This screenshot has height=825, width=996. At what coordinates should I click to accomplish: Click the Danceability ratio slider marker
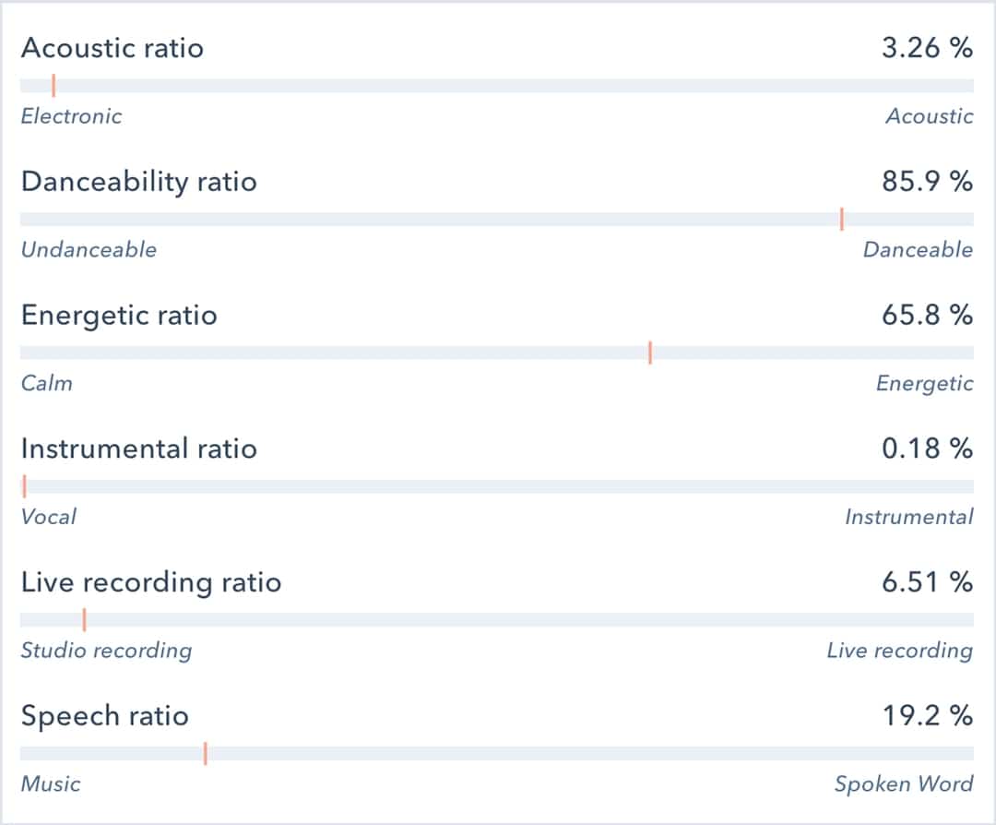(x=843, y=218)
